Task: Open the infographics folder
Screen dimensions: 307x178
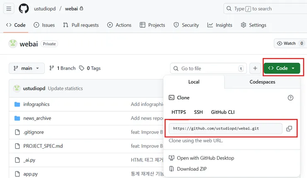Action: (x=37, y=104)
